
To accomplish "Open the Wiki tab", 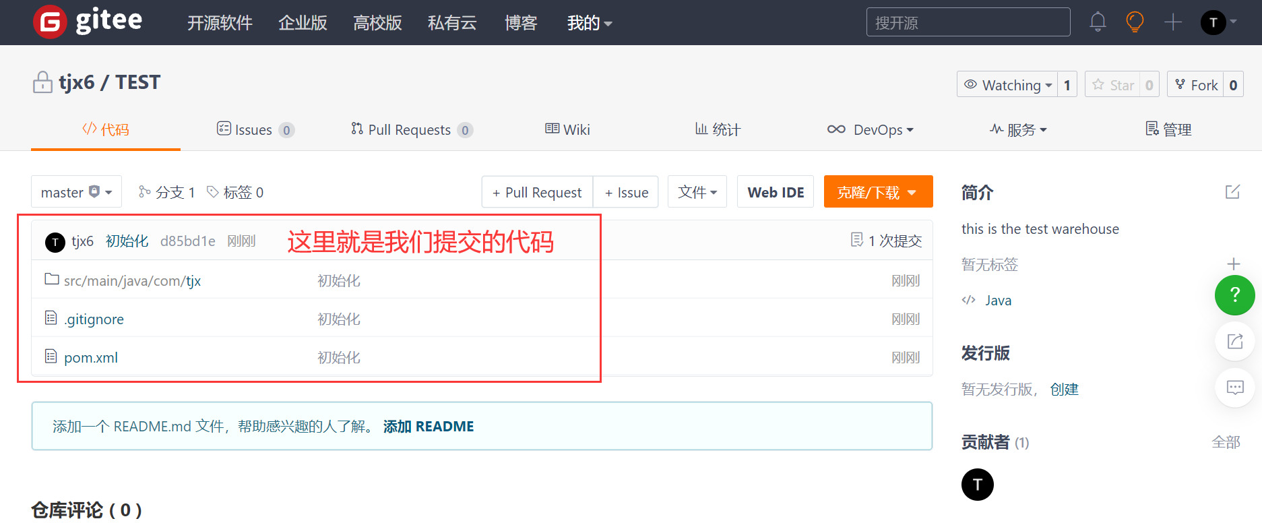I will point(567,129).
